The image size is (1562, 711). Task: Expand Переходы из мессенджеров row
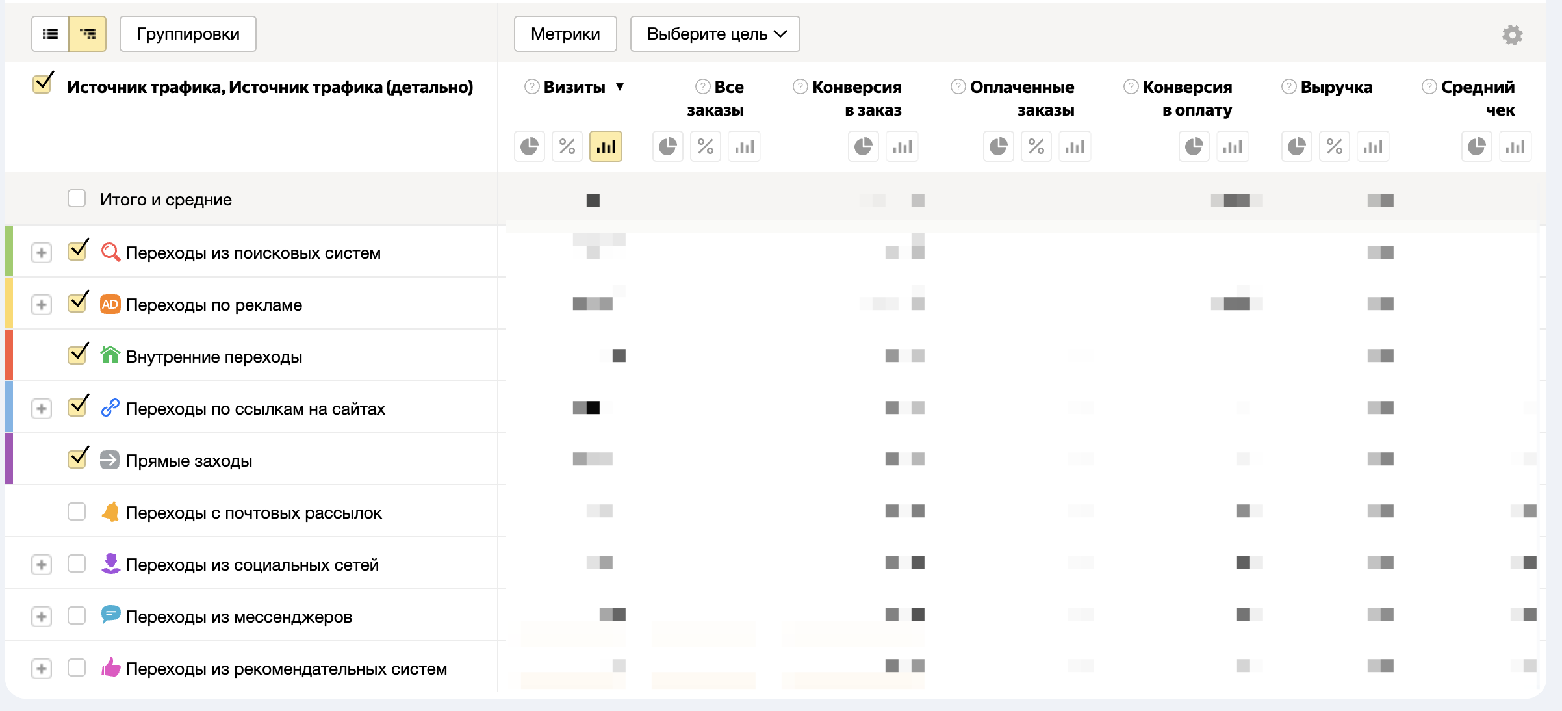pyautogui.click(x=42, y=617)
